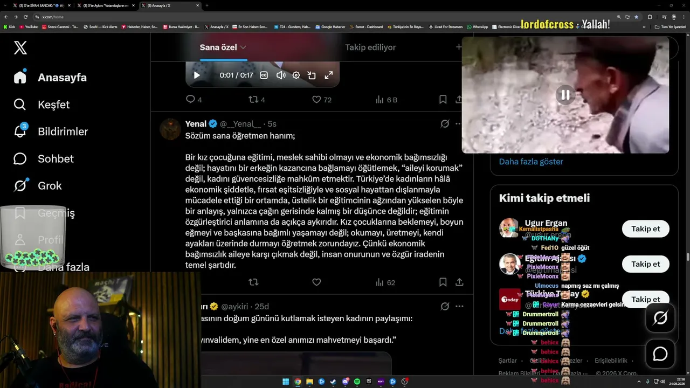The height and width of the screenshot is (388, 690).
Task: Open the Şartlar footer link
Action: click(508, 361)
